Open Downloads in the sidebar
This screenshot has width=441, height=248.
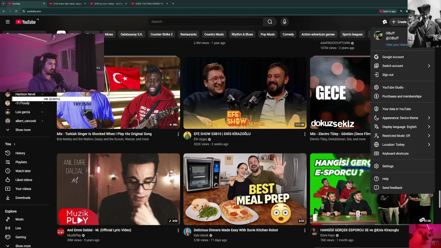[23, 198]
